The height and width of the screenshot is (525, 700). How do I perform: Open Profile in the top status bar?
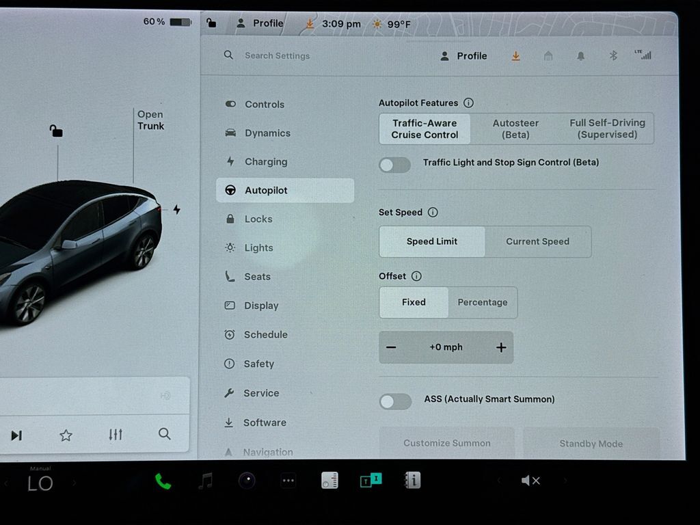(x=259, y=23)
